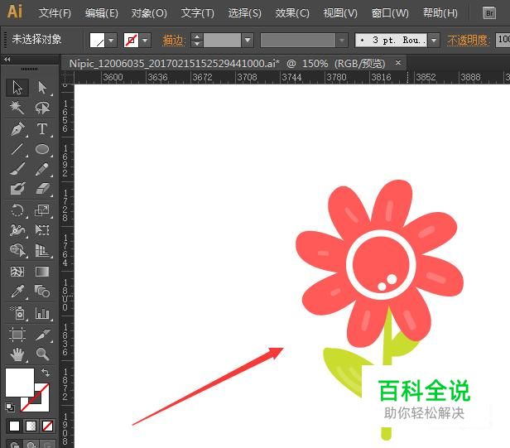Open the 编辑(E) menu

102,13
